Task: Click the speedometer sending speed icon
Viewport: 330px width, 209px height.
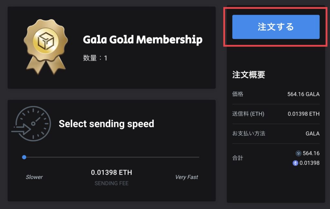Action: tap(31, 124)
